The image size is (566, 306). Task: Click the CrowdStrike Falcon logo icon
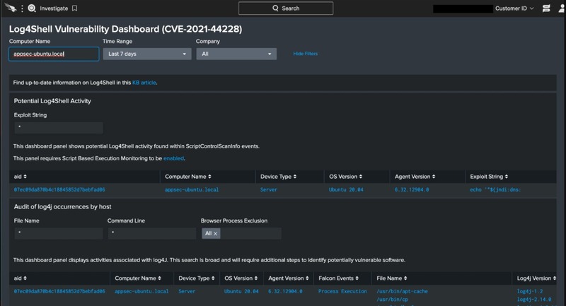pyautogui.click(x=10, y=8)
